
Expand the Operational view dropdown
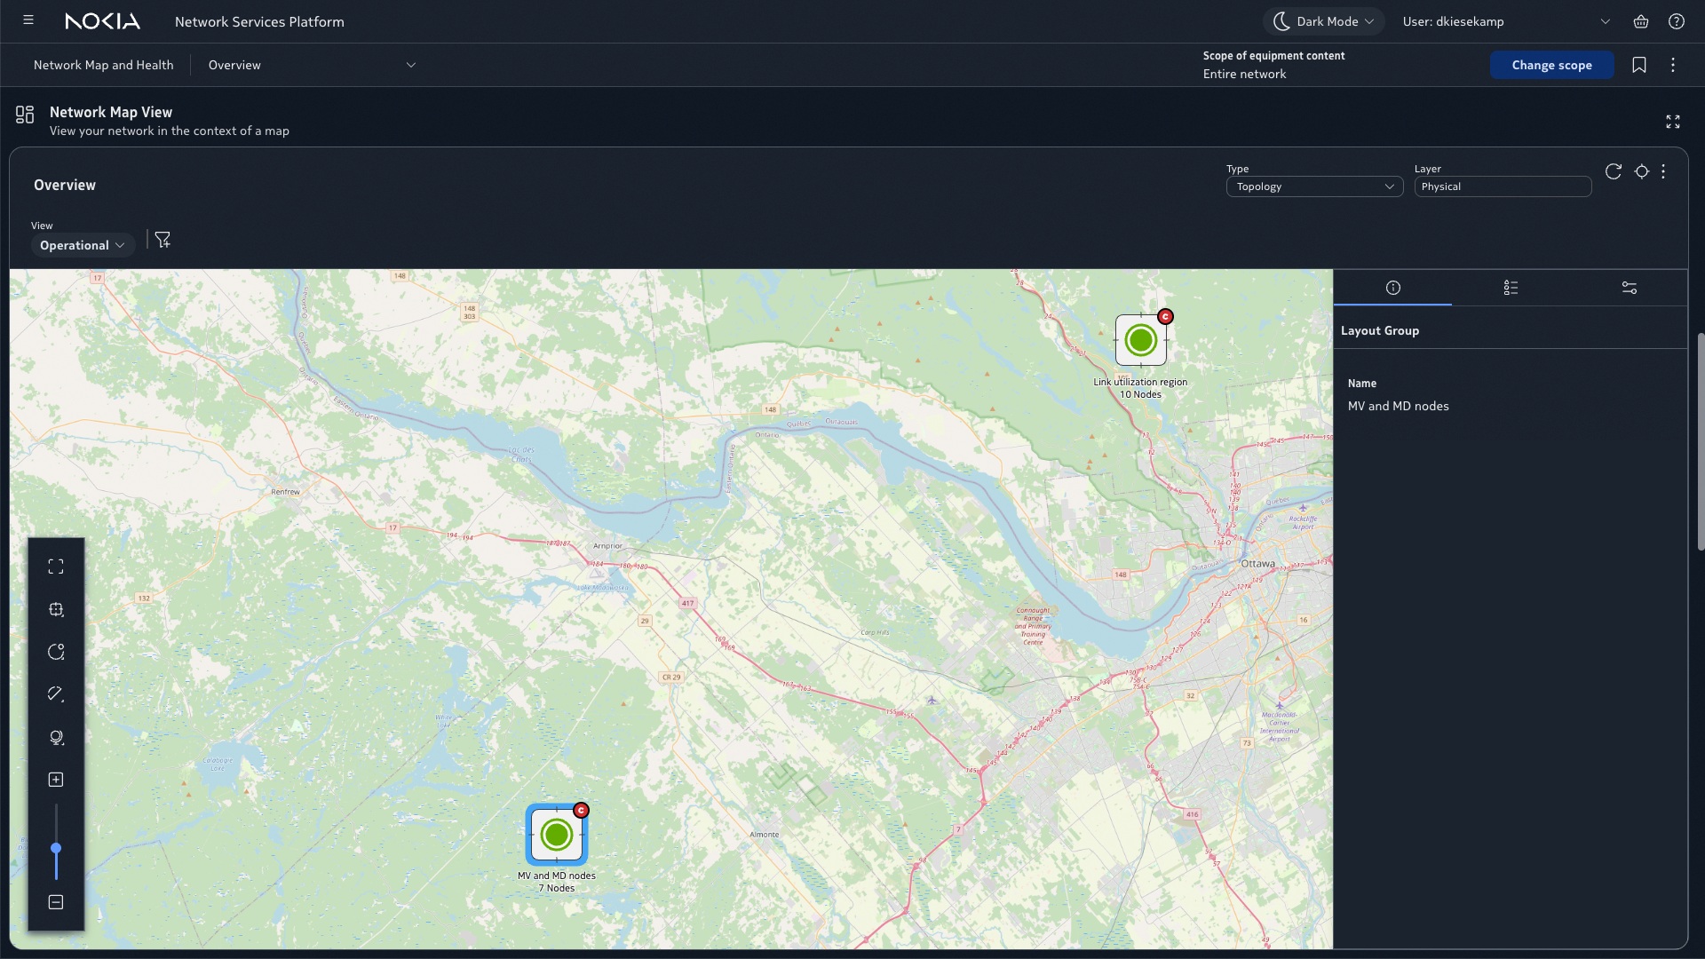pos(83,245)
